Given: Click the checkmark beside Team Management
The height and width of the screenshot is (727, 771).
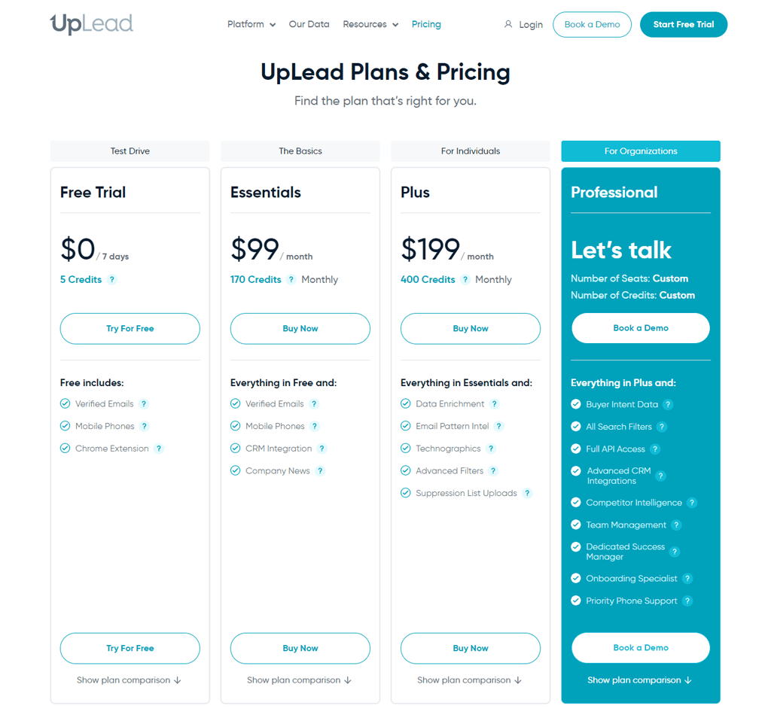Looking at the screenshot, I should [574, 525].
